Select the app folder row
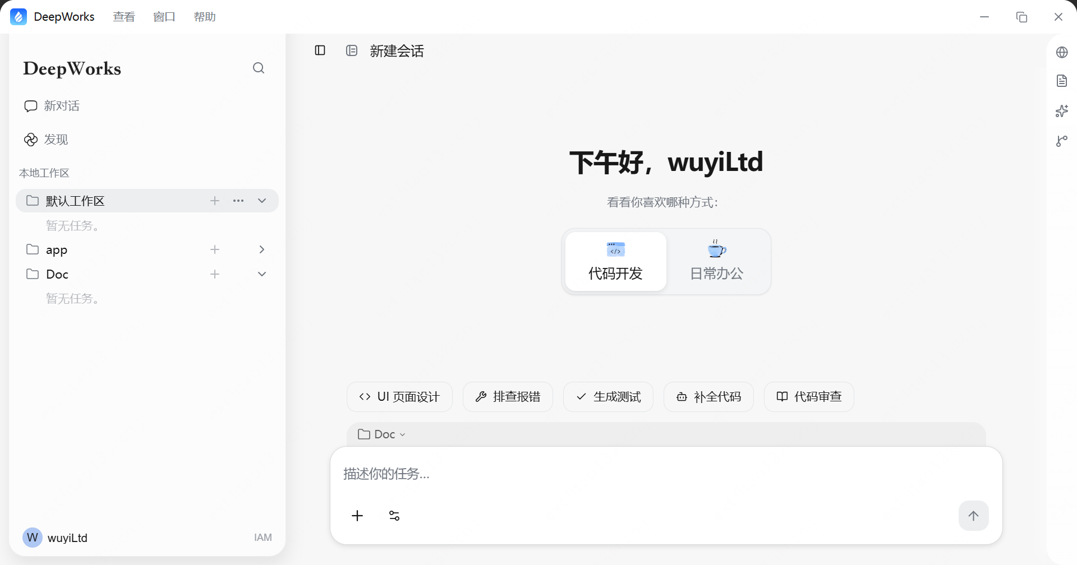 tap(147, 249)
